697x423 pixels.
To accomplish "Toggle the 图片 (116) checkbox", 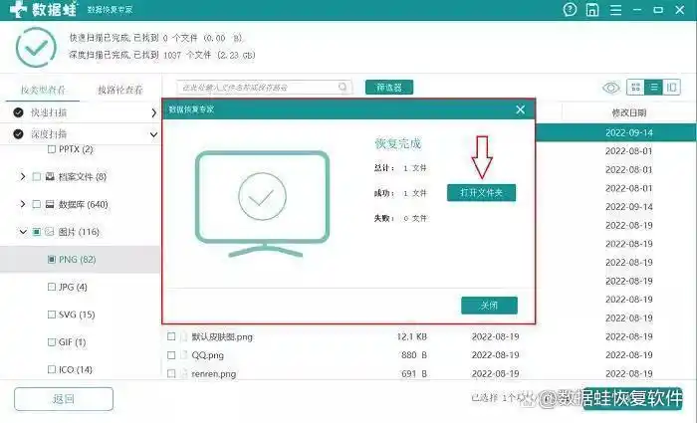I will [37, 232].
